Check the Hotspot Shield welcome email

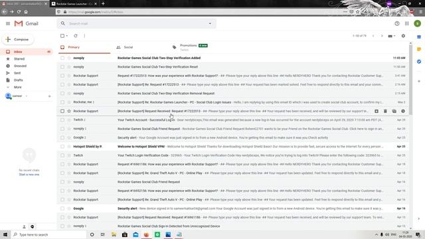coord(62,146)
